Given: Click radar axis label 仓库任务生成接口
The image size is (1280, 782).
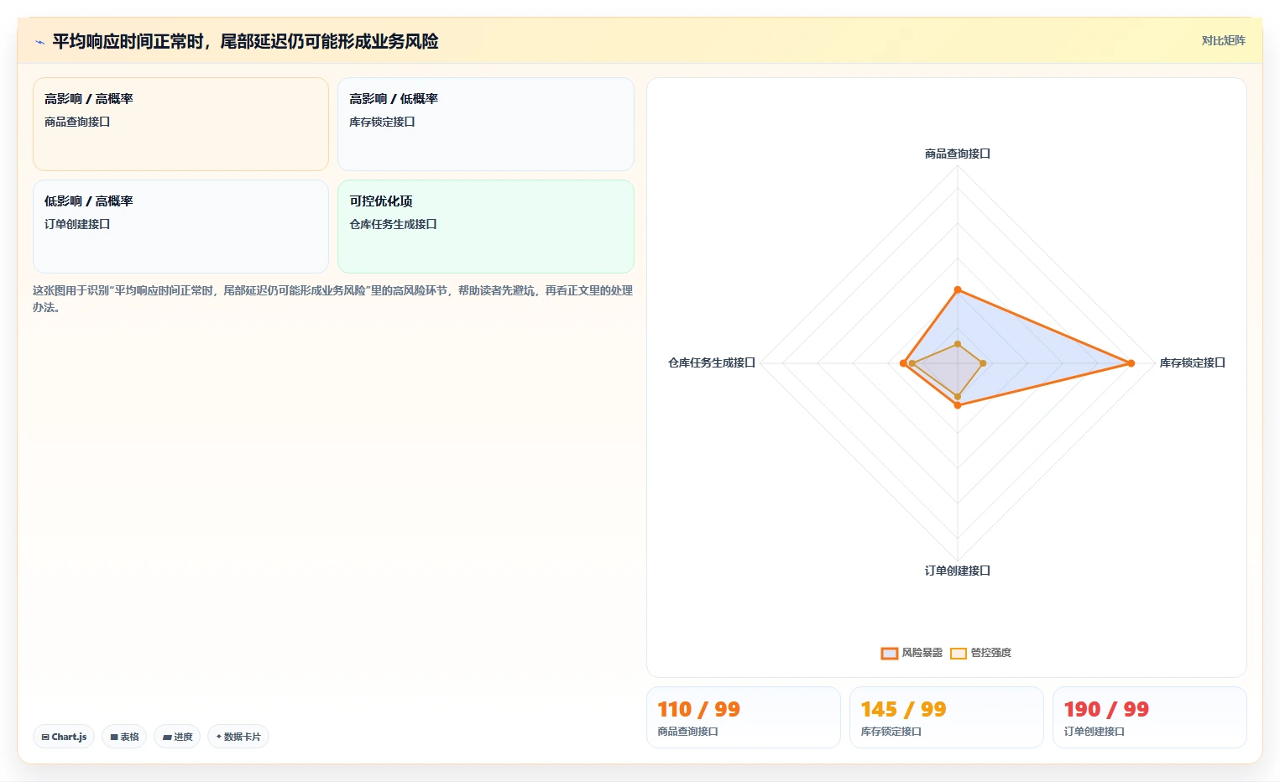Looking at the screenshot, I should point(712,362).
